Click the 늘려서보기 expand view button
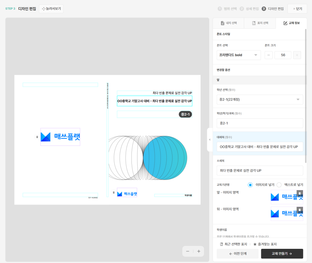This screenshot has height=263, width=312. [51, 9]
